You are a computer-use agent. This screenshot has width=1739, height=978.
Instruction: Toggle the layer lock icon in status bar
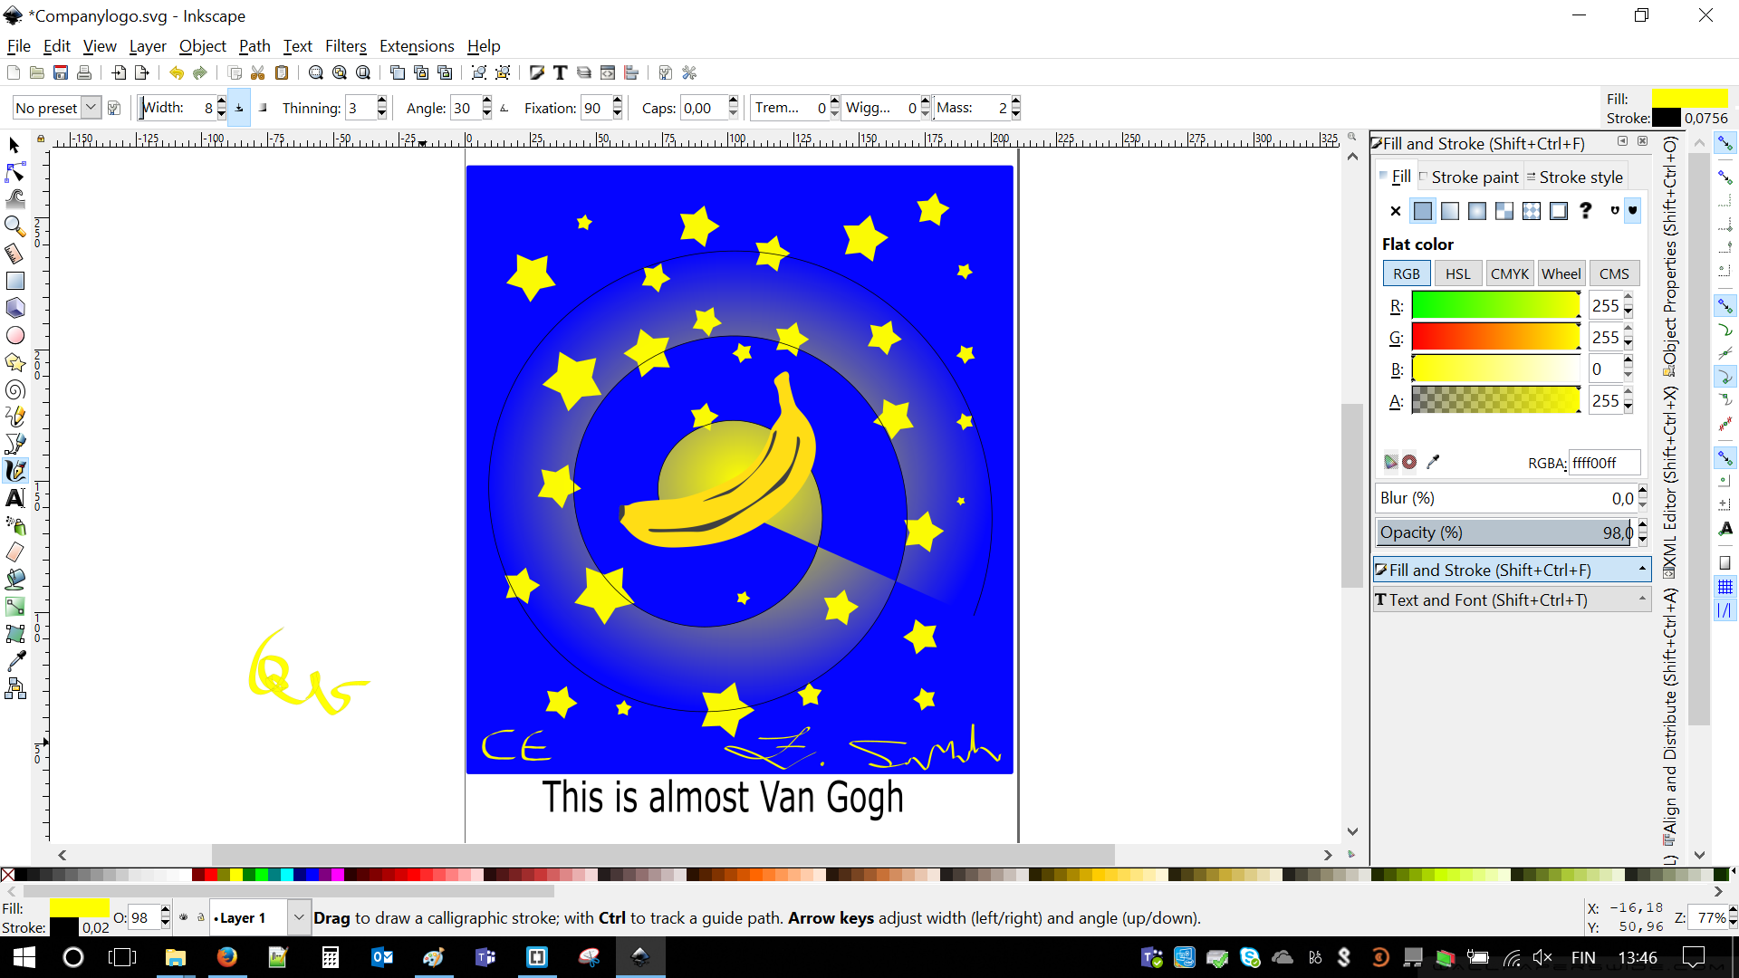click(201, 917)
